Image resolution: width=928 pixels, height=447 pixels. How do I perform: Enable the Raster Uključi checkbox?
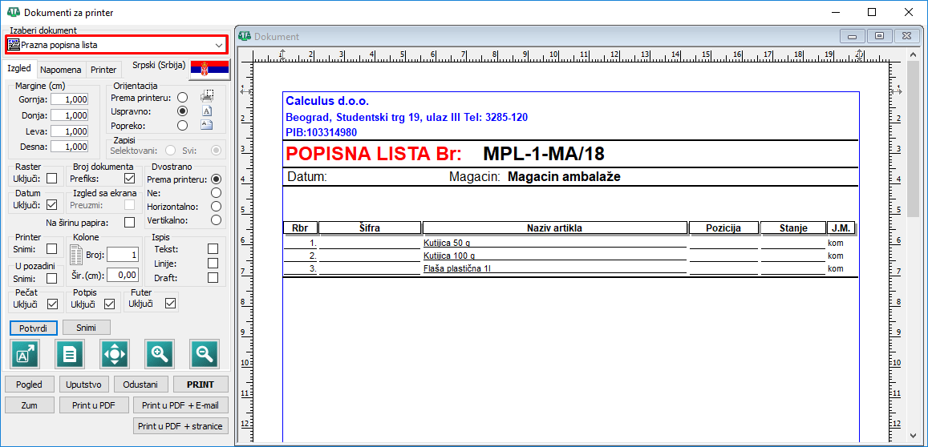[x=52, y=179]
